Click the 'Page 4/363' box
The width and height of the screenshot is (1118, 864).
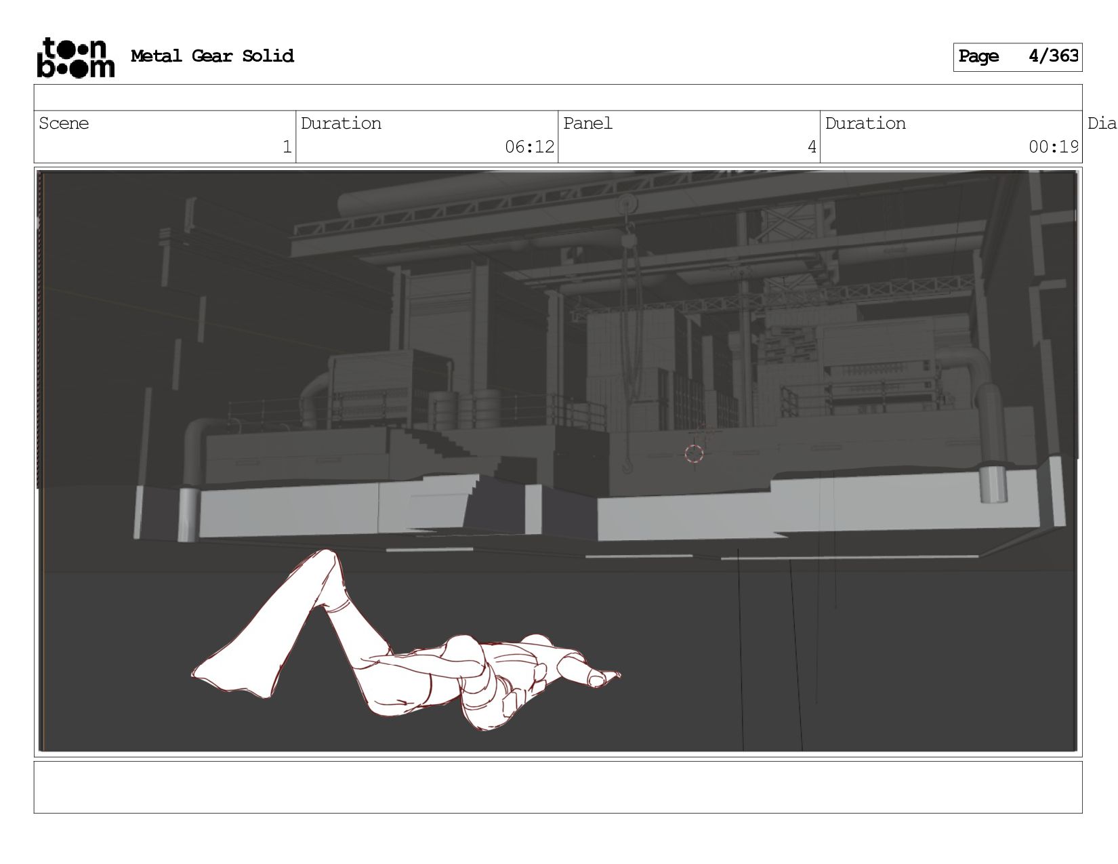[x=1017, y=57]
